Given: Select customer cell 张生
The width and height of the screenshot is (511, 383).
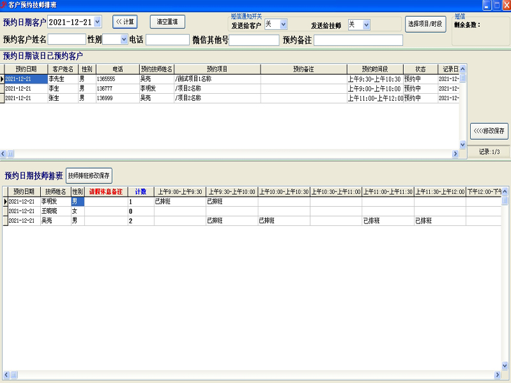Looking at the screenshot, I should pos(63,98).
